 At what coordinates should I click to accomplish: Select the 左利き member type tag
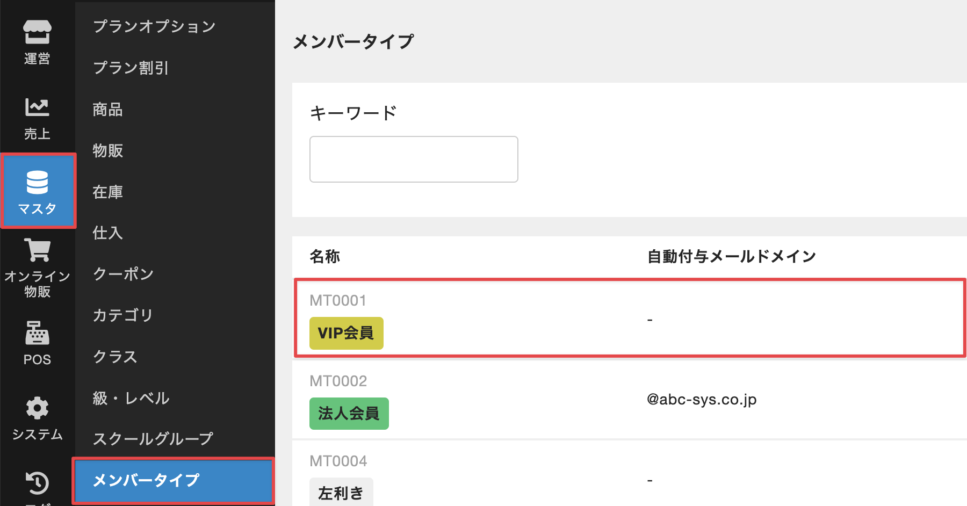341,493
